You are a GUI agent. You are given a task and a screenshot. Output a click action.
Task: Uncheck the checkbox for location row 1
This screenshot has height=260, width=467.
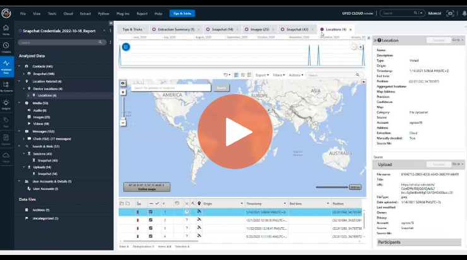click(150, 212)
